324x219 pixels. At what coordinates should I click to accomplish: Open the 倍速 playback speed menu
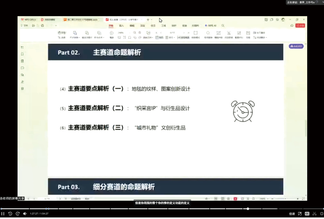(292, 214)
